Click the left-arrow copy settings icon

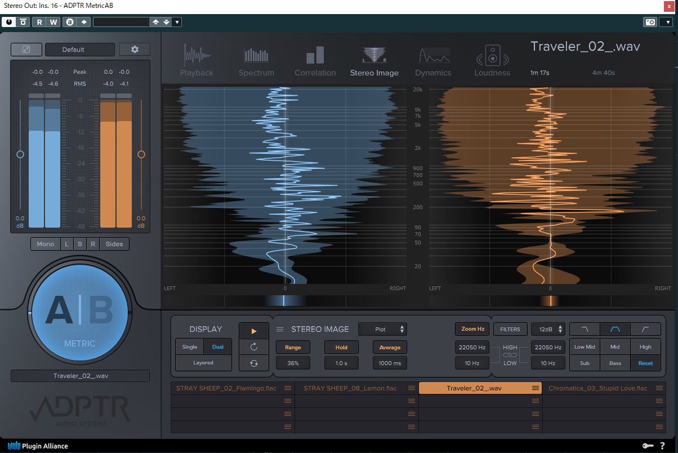84,22
